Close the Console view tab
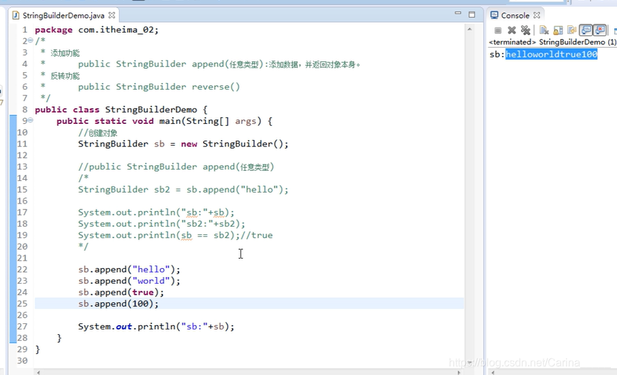The width and height of the screenshot is (617, 375). point(537,16)
